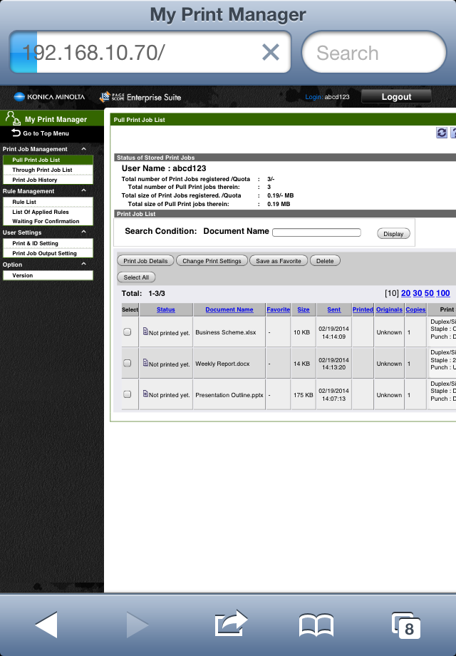This screenshot has width=456, height=656.
Task: Open Through Print Job List menu item
Action: [x=48, y=170]
